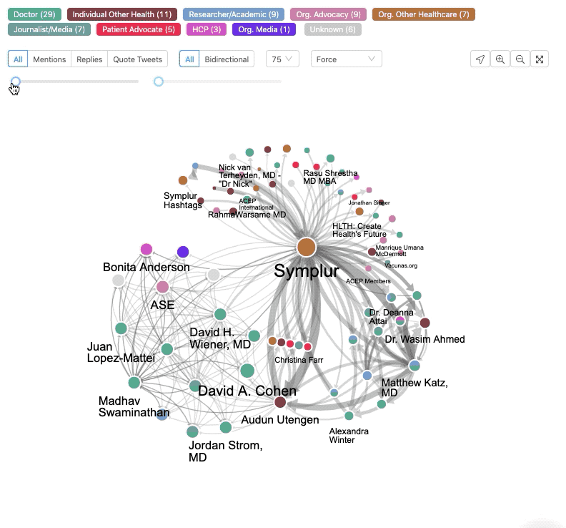The width and height of the screenshot is (566, 528).
Task: Zoom in on the network graph
Action: pos(500,59)
